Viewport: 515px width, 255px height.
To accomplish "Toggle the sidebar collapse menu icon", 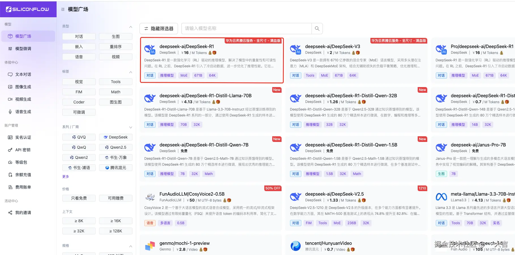I will pyautogui.click(x=63, y=9).
